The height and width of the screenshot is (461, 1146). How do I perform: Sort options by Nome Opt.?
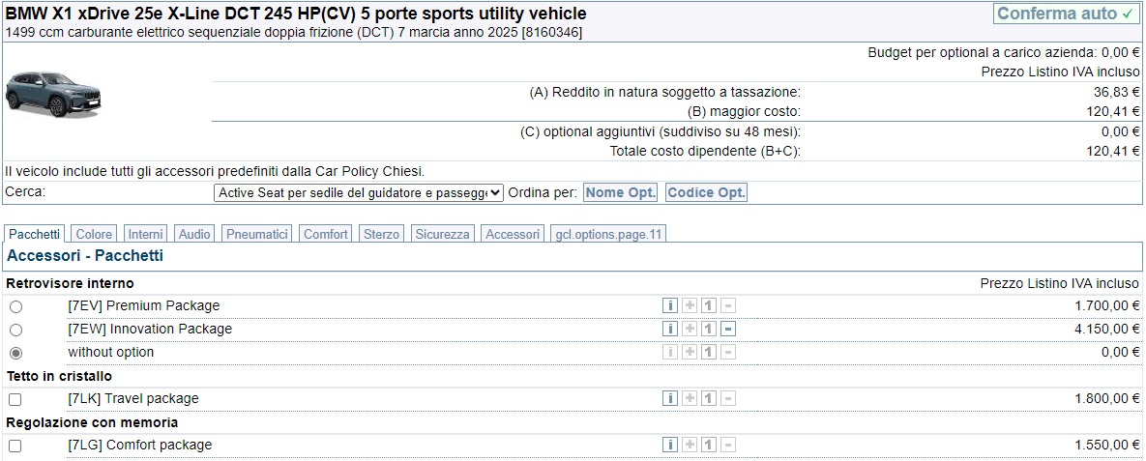(620, 193)
